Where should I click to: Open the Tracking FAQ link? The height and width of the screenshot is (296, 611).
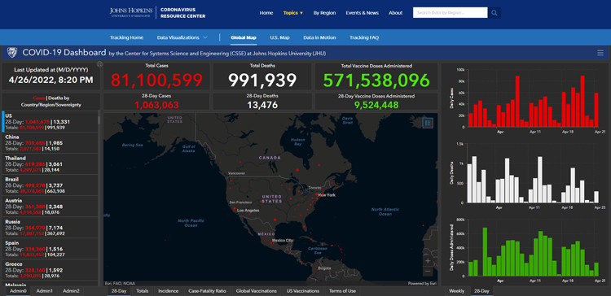click(364, 37)
